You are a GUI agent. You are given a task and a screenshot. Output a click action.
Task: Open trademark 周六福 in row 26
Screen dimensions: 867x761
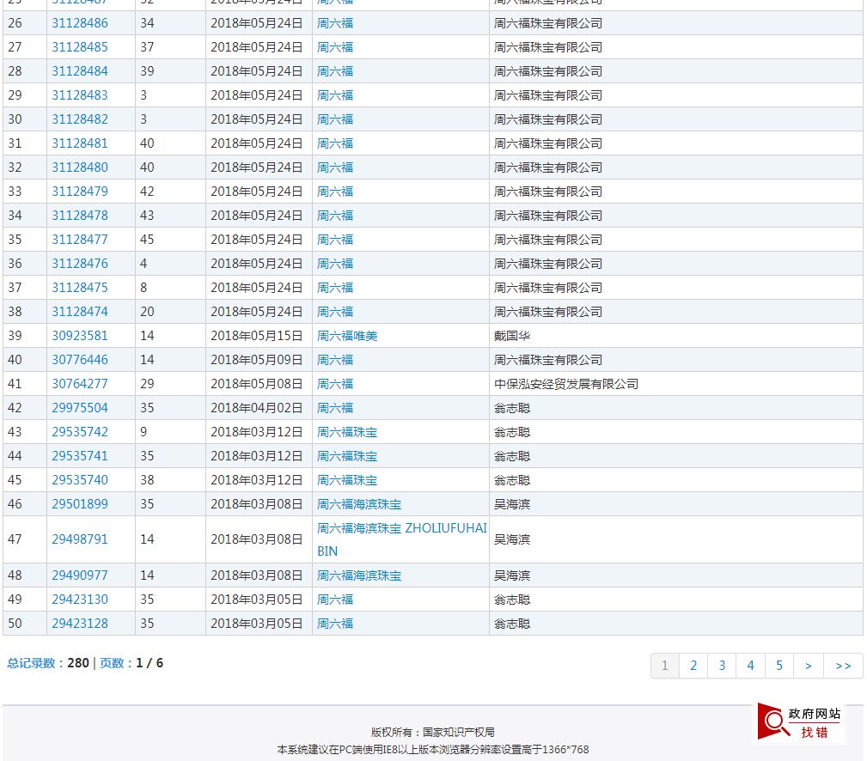tap(335, 23)
